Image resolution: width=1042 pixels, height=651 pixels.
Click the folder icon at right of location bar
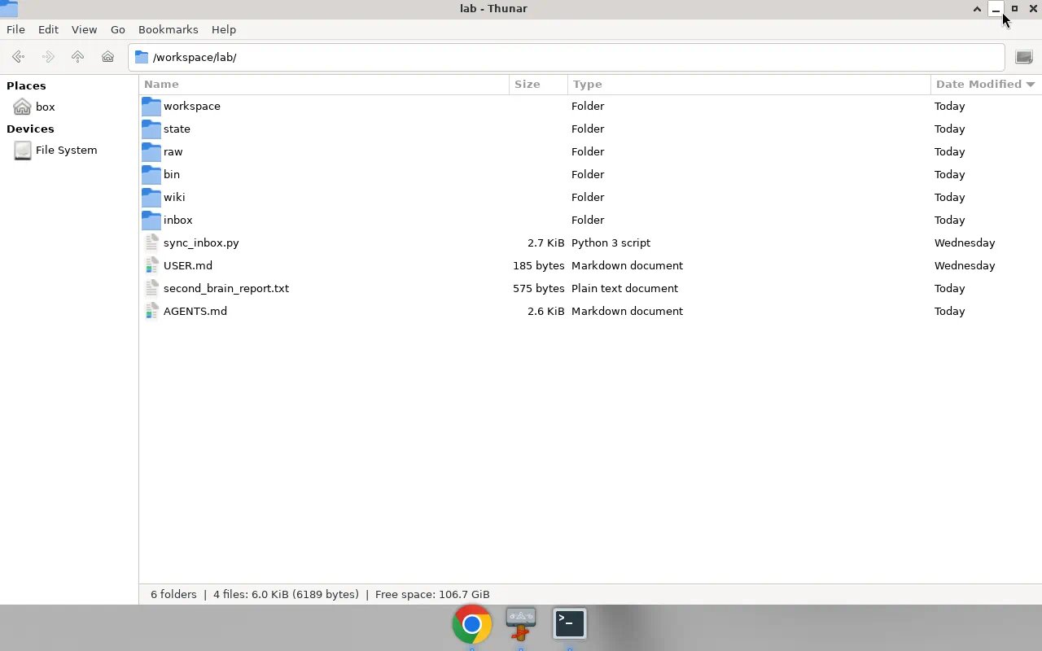(1024, 57)
